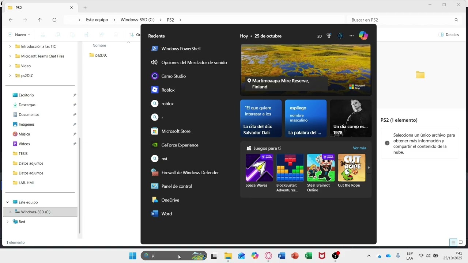Toggle the microphone icon in system tray
Image resolution: width=468 pixels, height=263 pixels.
coord(398,256)
